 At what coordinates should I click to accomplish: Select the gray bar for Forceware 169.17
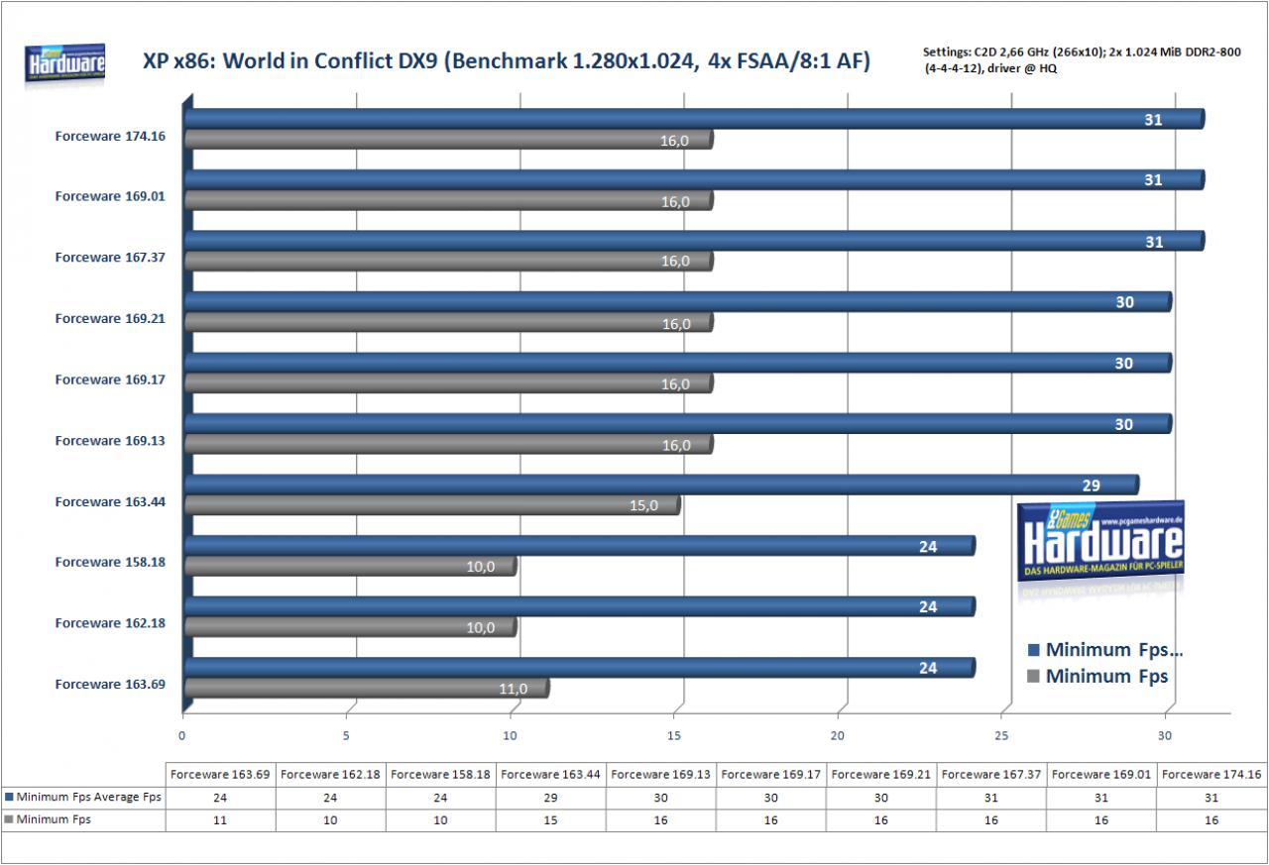pyautogui.click(x=448, y=384)
